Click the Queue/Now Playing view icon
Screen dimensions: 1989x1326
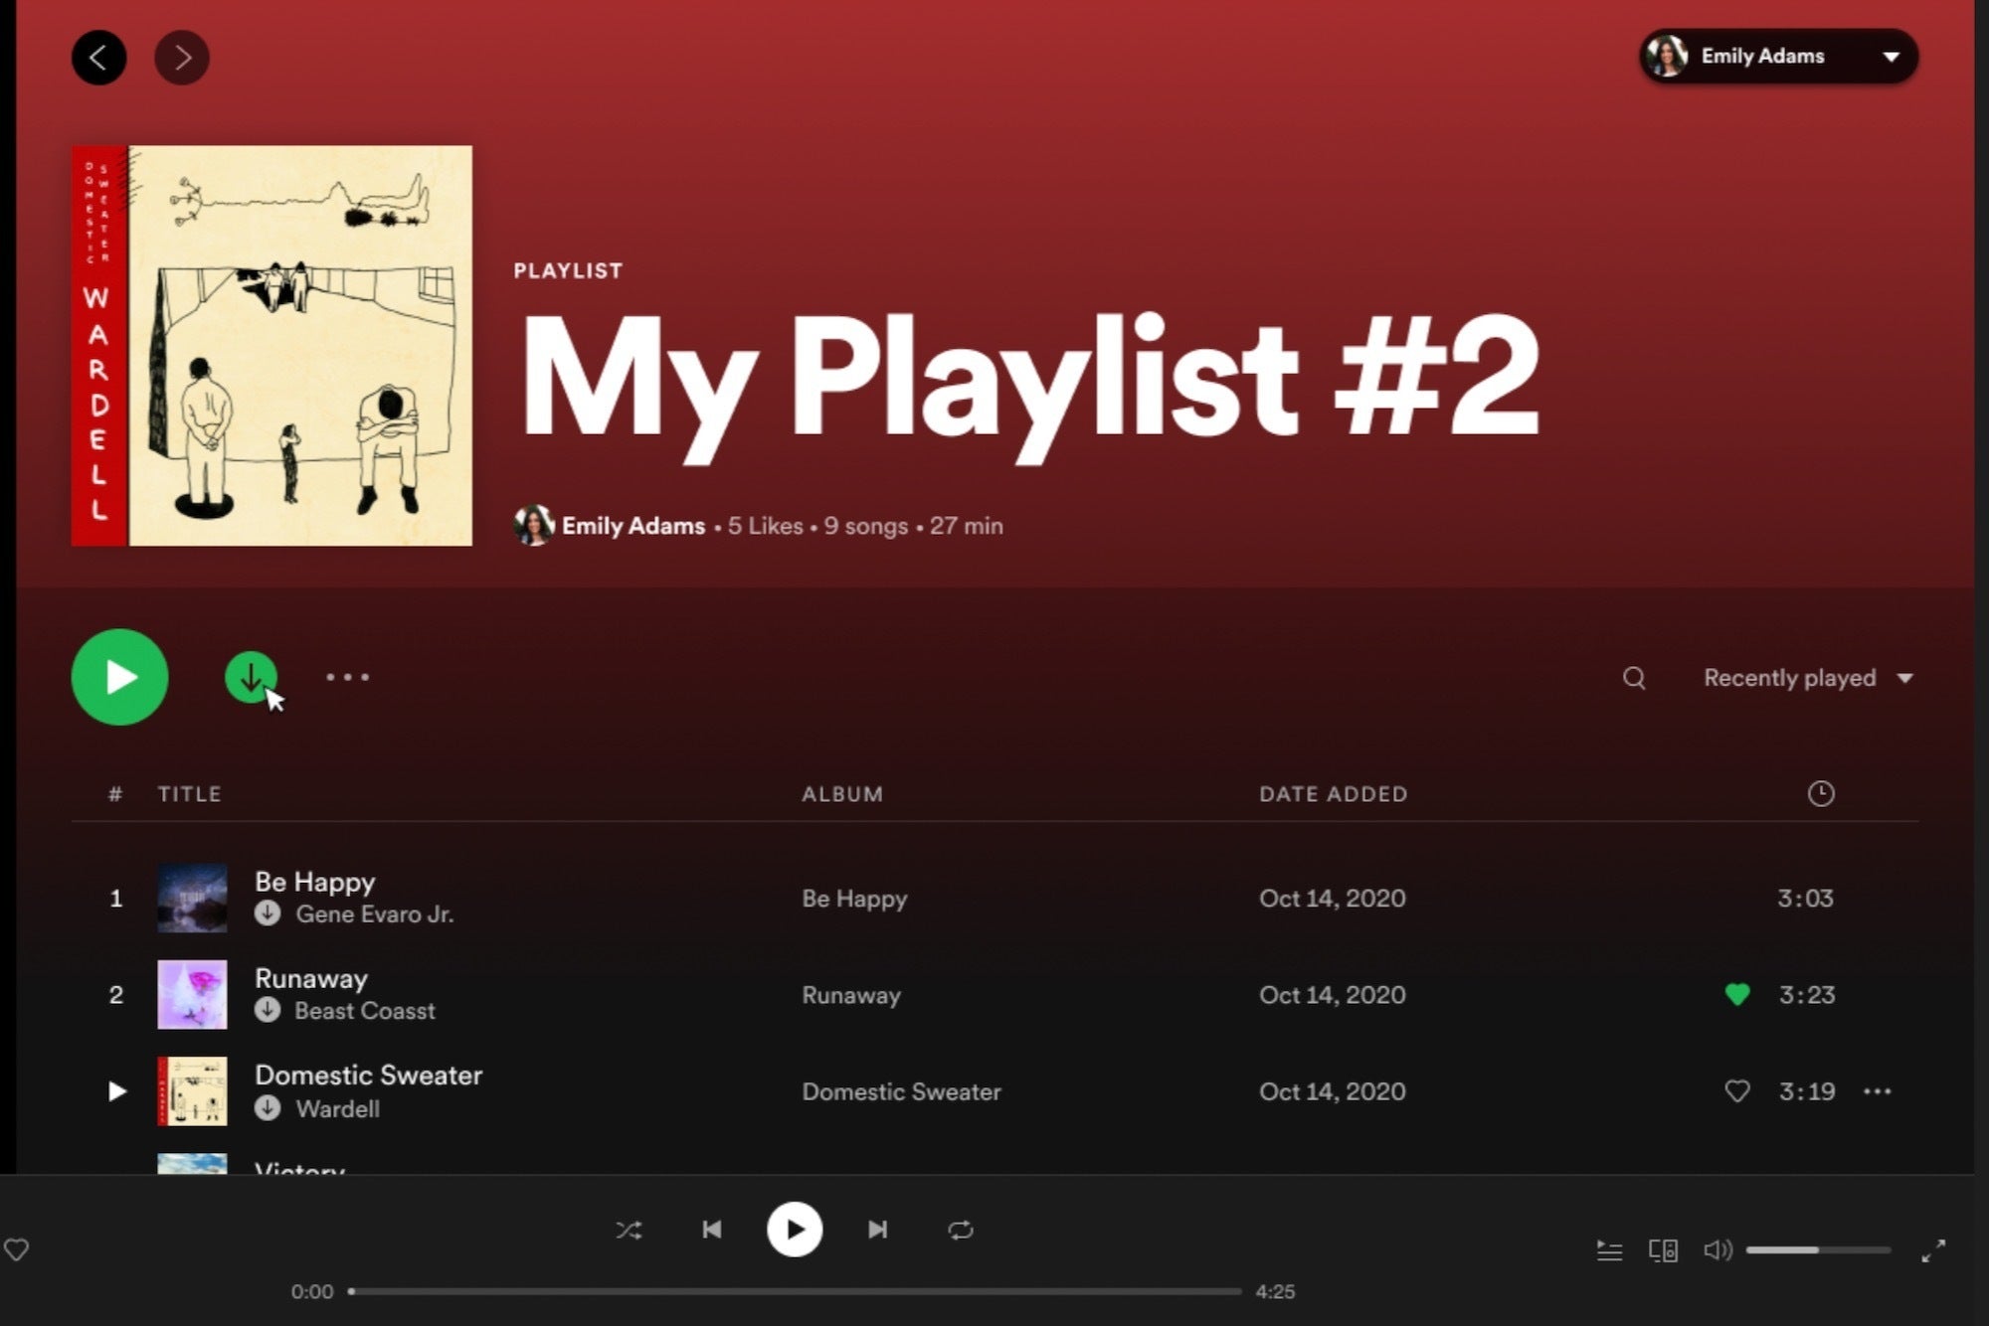pyautogui.click(x=1612, y=1247)
